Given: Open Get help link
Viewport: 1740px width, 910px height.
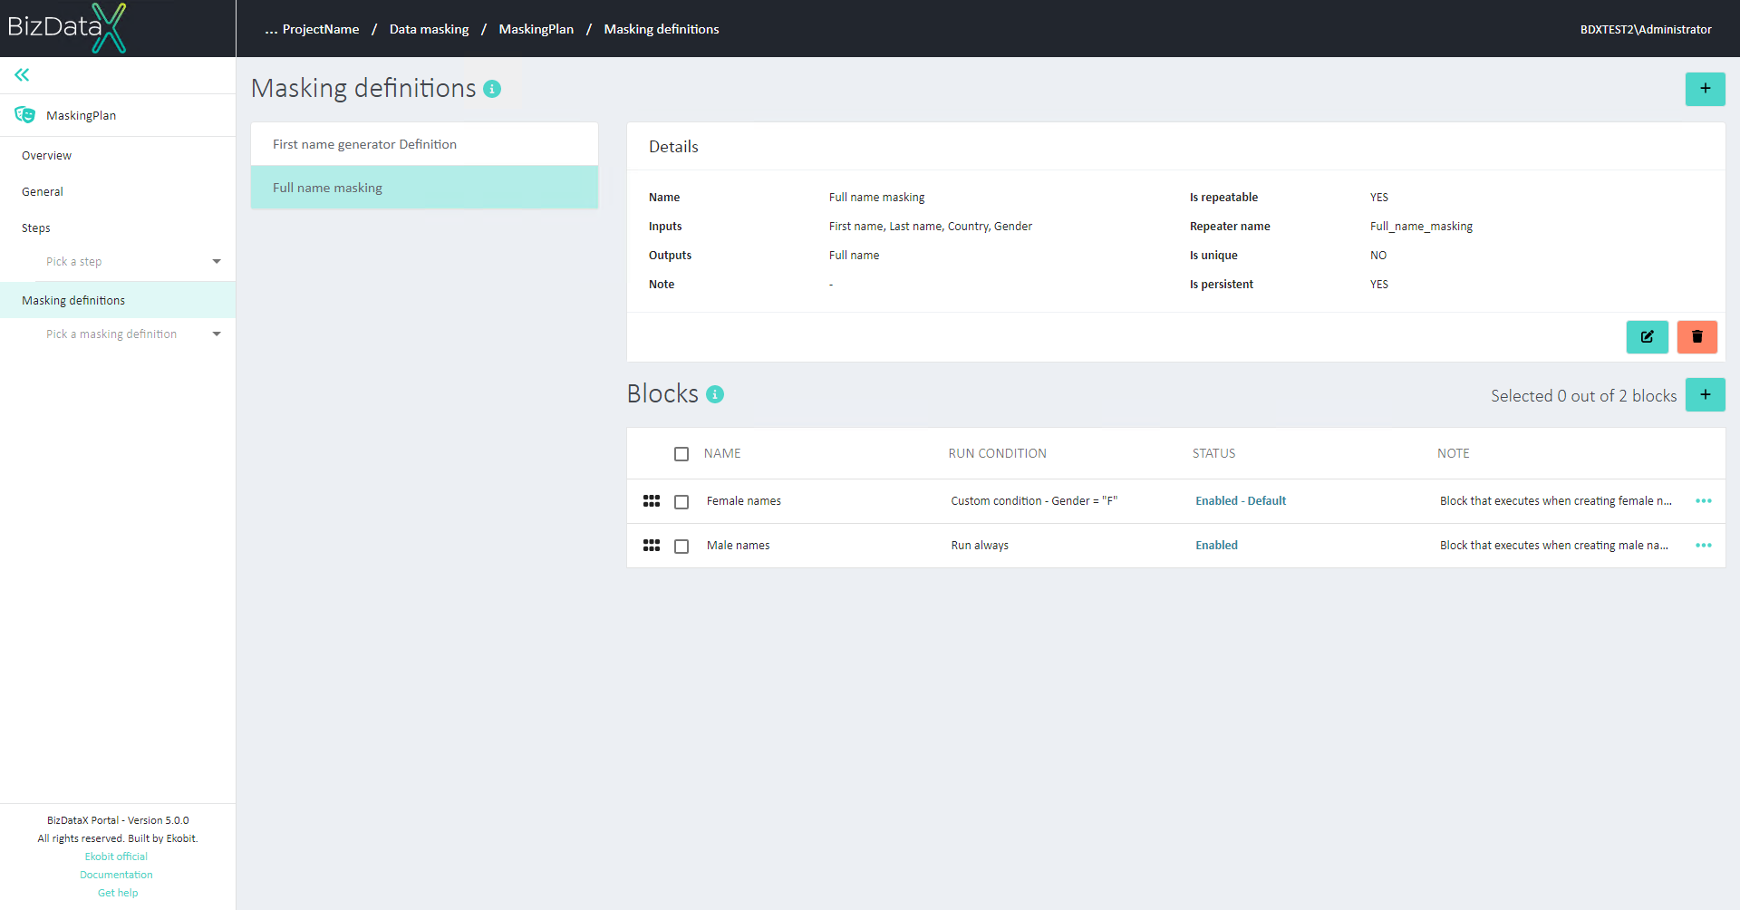Looking at the screenshot, I should [118, 893].
